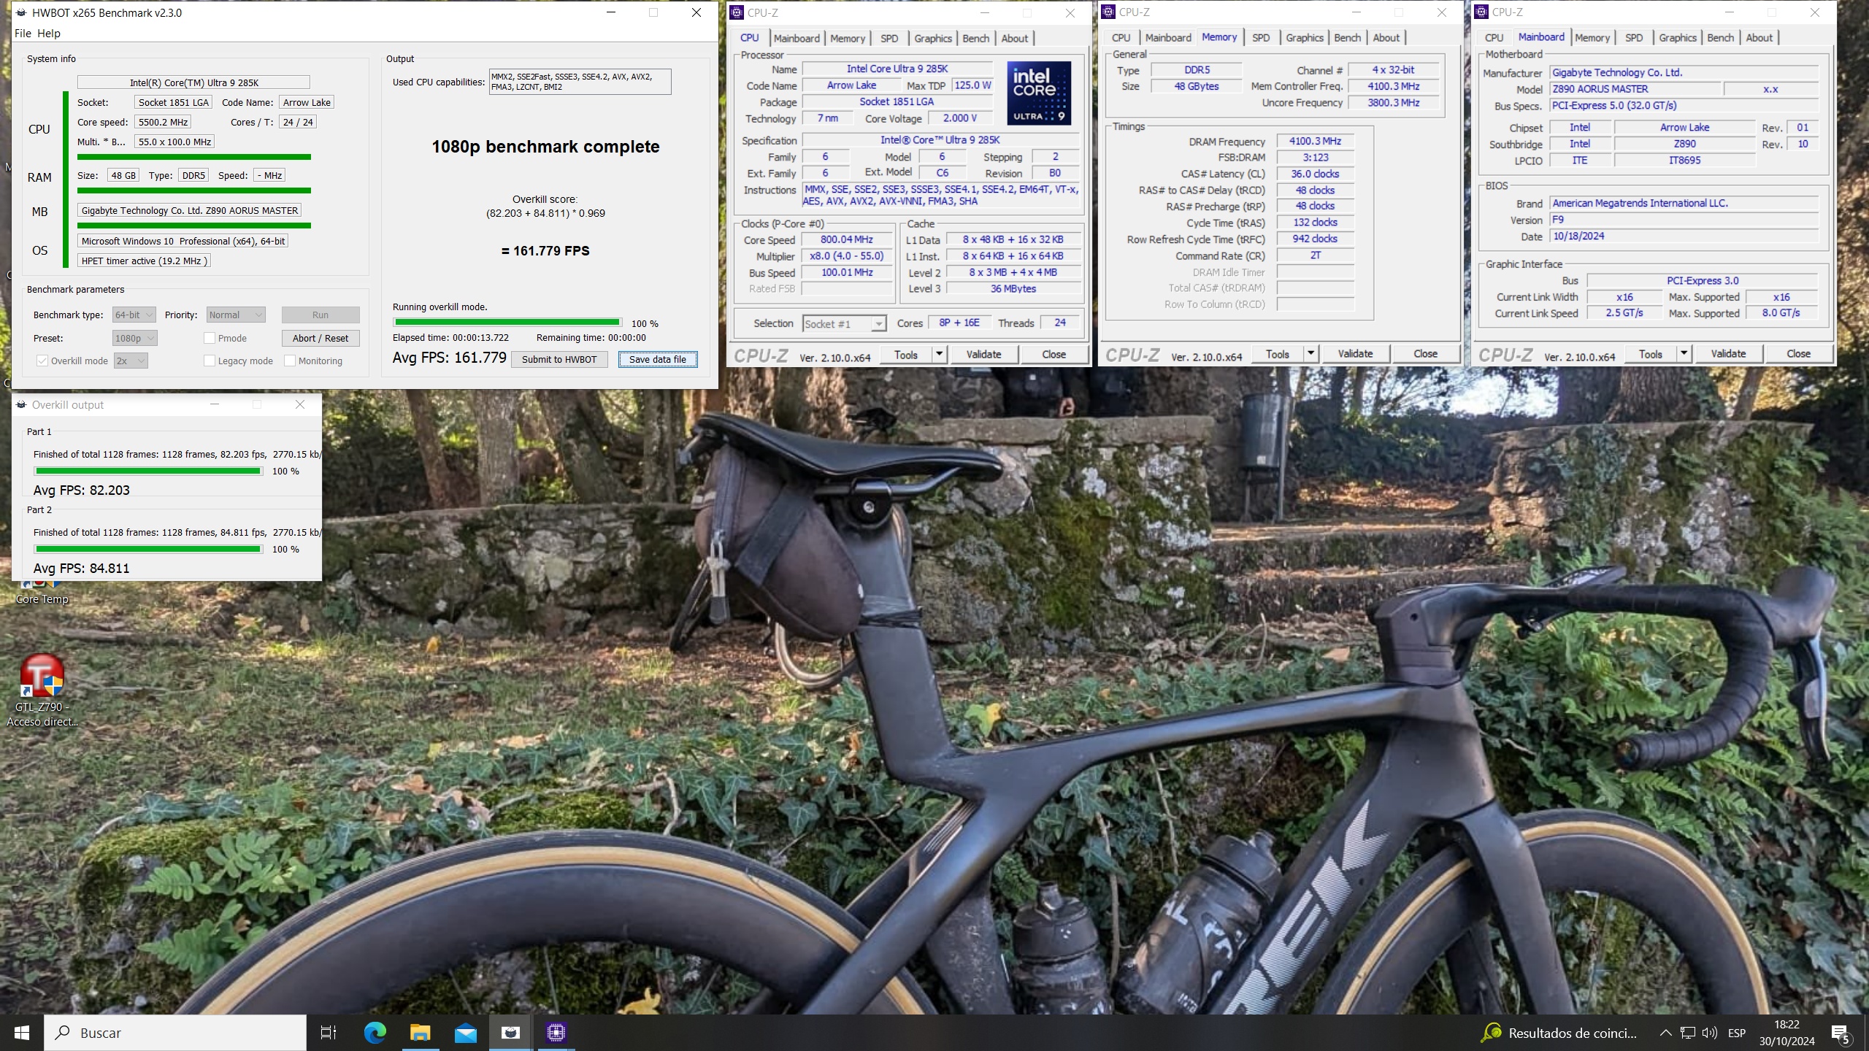The image size is (1869, 1051).
Task: Switch to Graphics tab in third CPU-Z
Action: 1677,37
